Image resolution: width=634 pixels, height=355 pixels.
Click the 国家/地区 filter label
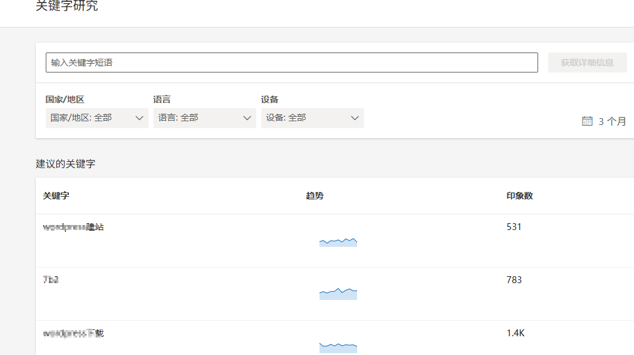point(65,99)
